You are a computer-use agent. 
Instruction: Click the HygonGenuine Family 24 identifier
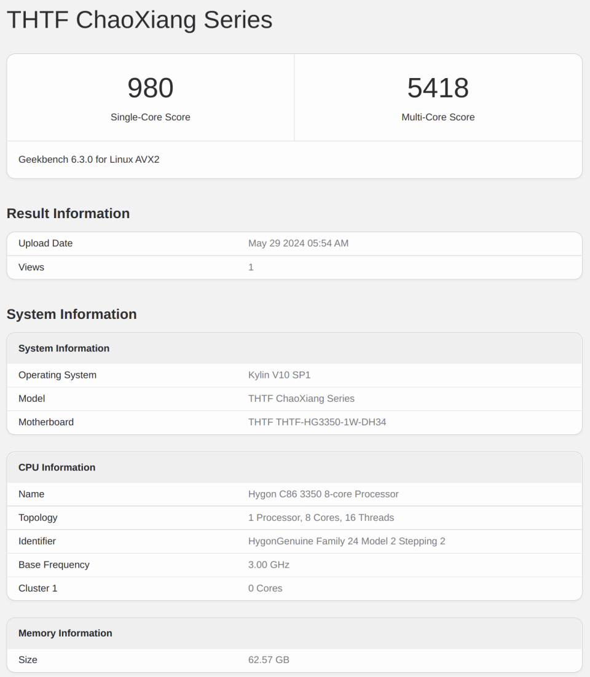point(347,541)
